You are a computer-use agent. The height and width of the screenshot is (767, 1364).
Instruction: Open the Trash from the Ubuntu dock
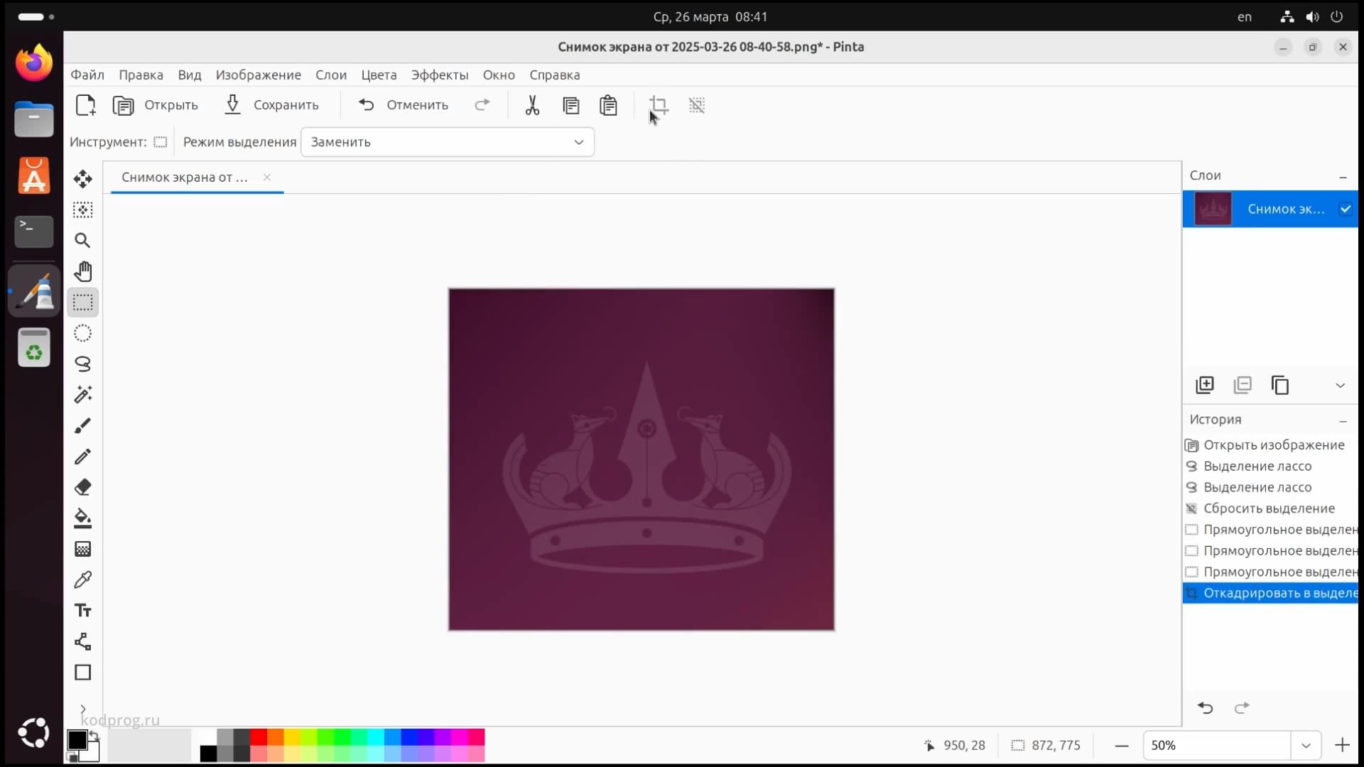pyautogui.click(x=34, y=347)
